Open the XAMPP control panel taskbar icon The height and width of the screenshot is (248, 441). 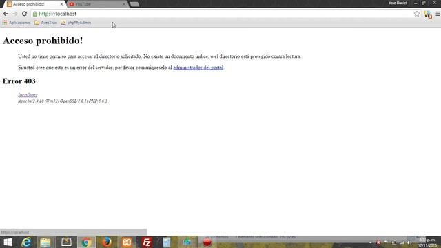(127, 242)
